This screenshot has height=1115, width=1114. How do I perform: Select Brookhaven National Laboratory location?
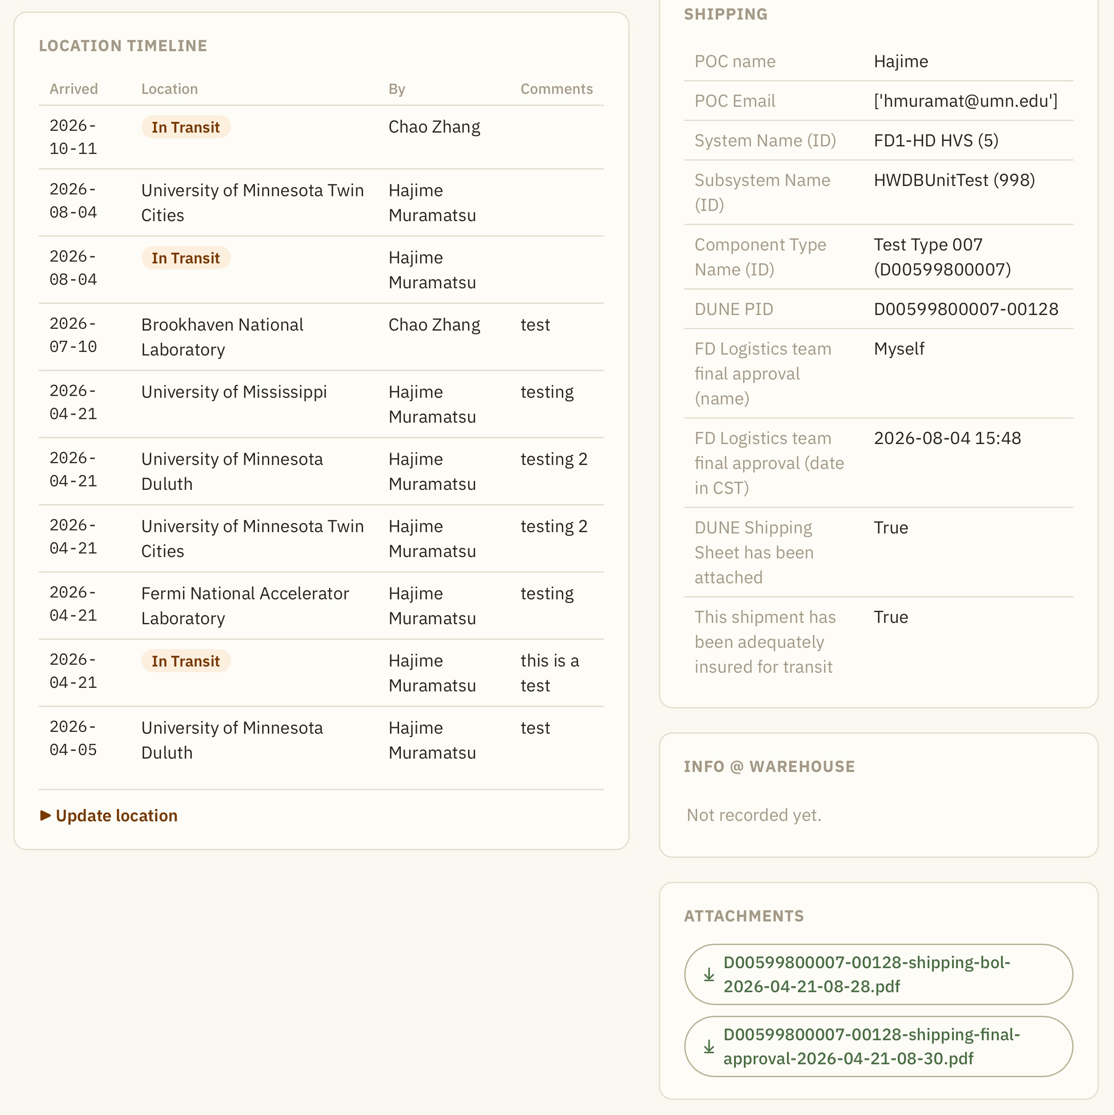pos(222,337)
